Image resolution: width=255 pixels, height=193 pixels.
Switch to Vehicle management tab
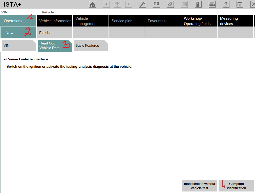coord(91,21)
